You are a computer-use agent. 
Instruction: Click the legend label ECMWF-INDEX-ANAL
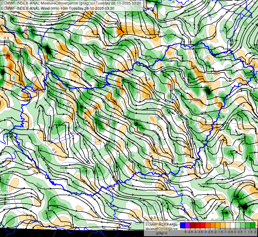tap(162, 225)
